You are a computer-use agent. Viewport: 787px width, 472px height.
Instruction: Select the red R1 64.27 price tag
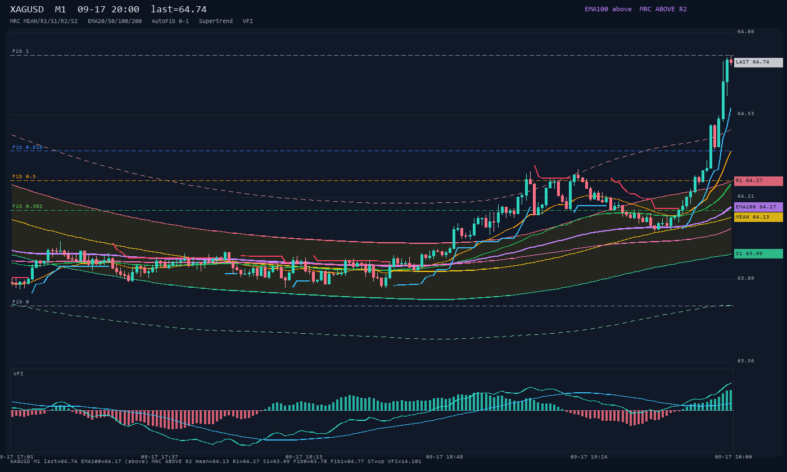click(758, 181)
